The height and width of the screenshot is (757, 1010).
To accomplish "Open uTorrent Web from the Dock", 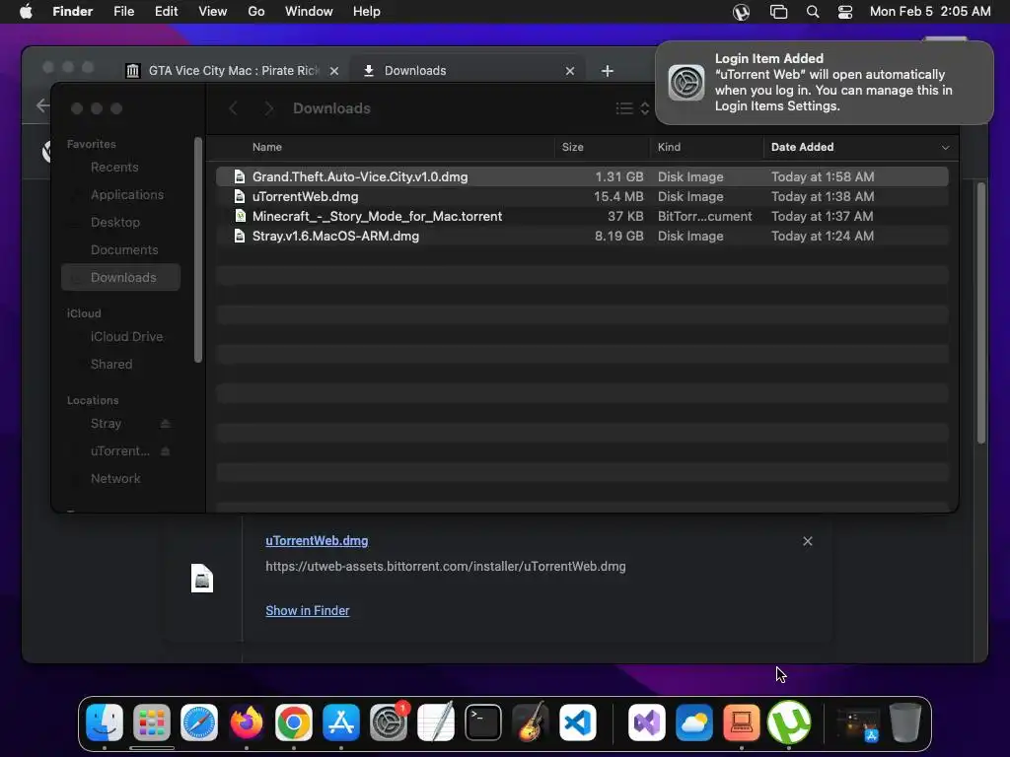I will click(x=789, y=723).
